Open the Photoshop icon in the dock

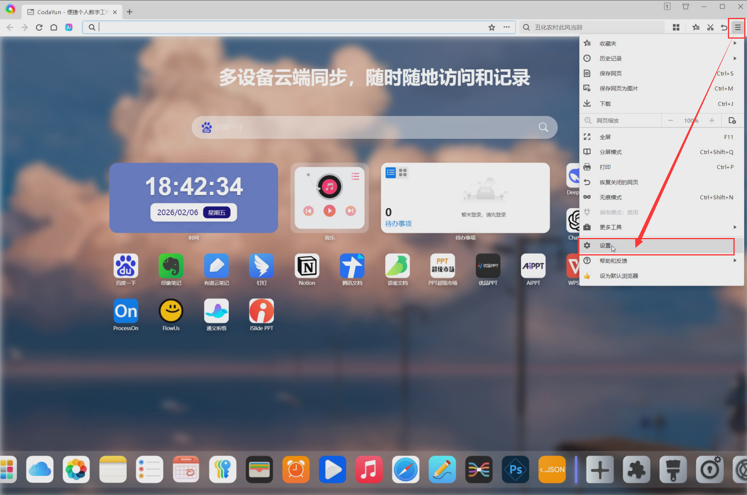[515, 470]
